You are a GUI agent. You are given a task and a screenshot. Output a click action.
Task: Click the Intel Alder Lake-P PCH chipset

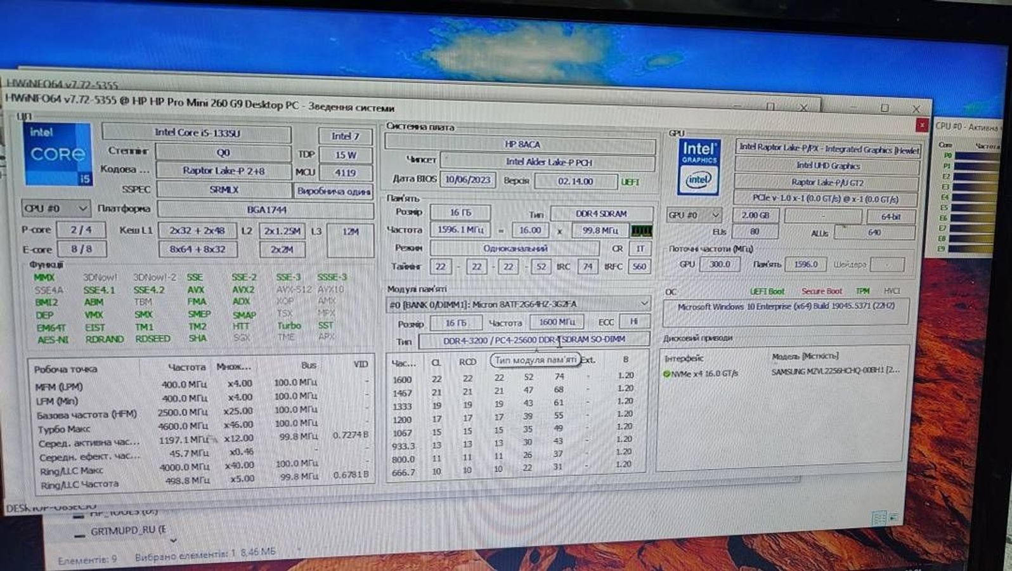pyautogui.click(x=548, y=162)
